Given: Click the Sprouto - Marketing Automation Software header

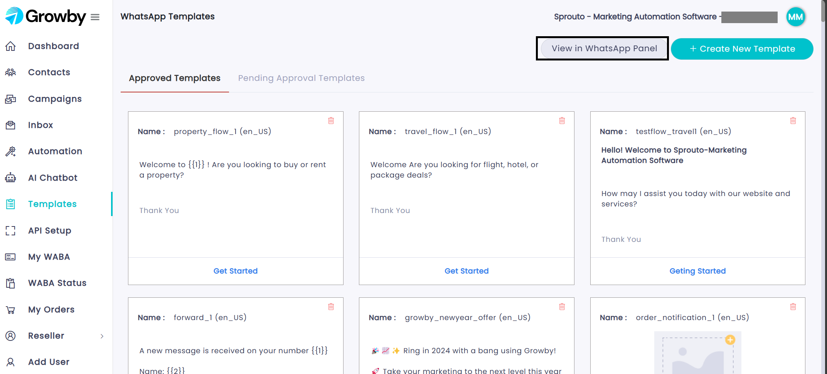Looking at the screenshot, I should click(635, 17).
